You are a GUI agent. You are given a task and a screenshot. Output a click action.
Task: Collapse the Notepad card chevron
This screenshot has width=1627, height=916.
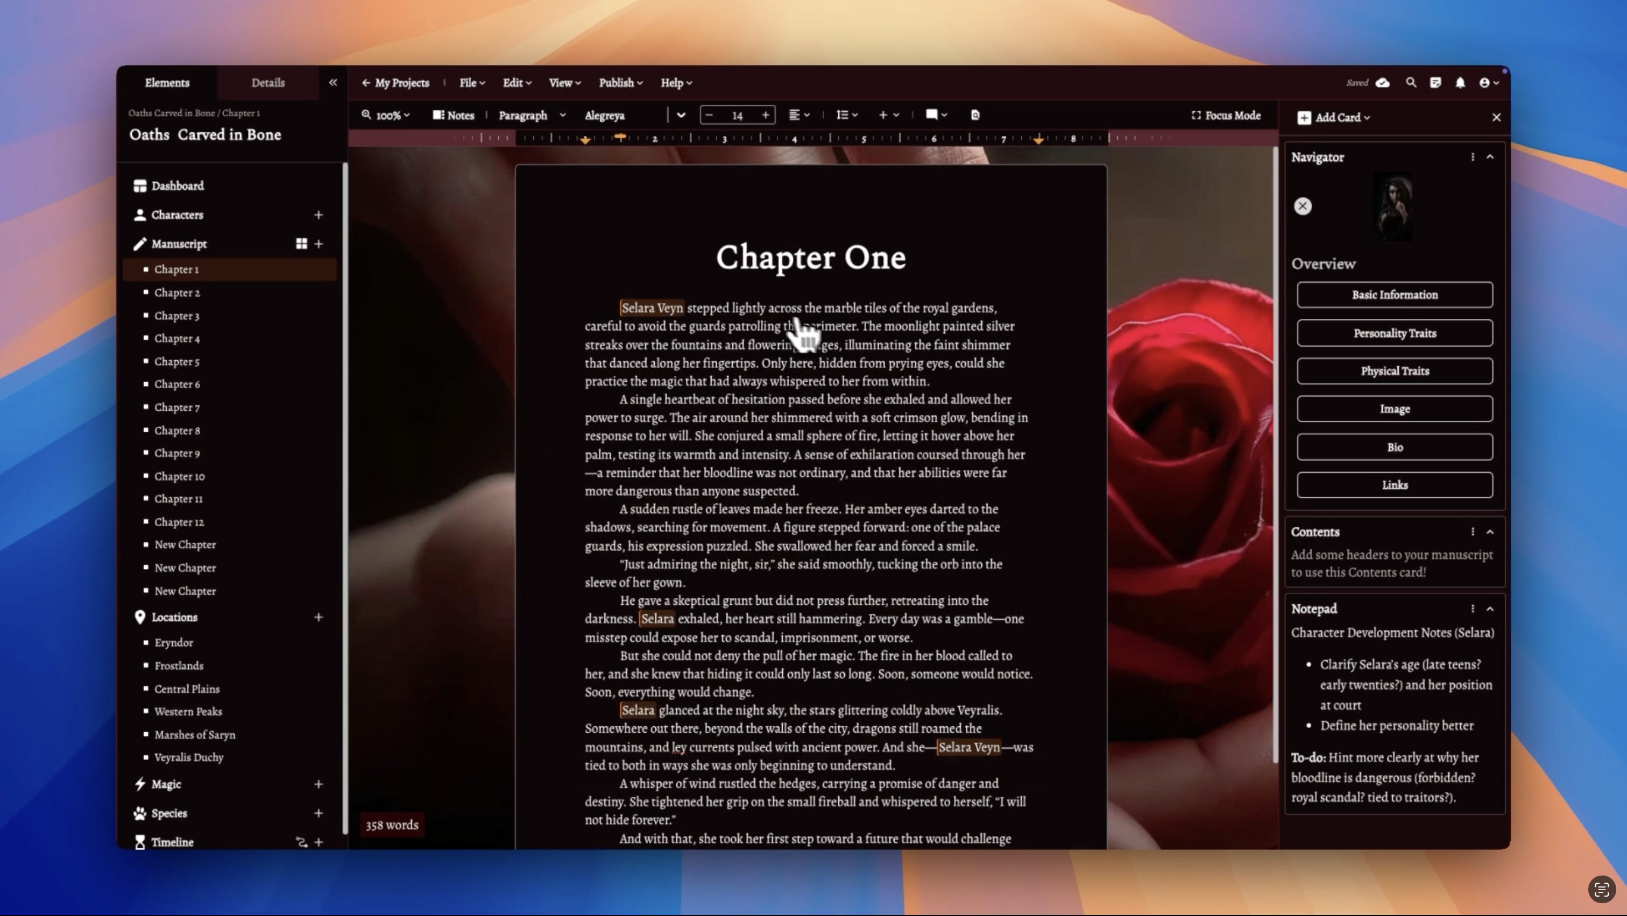(x=1490, y=609)
